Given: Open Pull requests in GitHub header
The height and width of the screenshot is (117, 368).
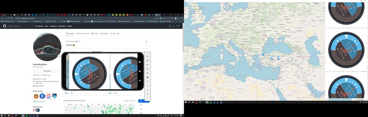Looking at the screenshot, I should [39, 26].
